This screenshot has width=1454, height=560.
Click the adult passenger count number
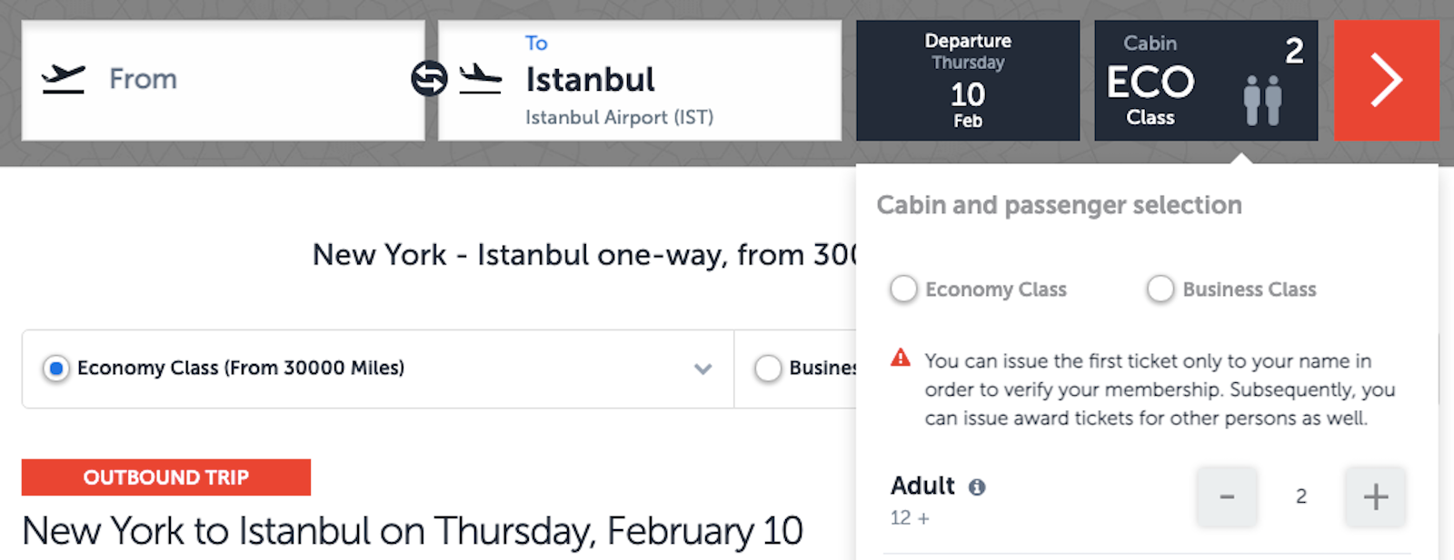click(x=1301, y=496)
